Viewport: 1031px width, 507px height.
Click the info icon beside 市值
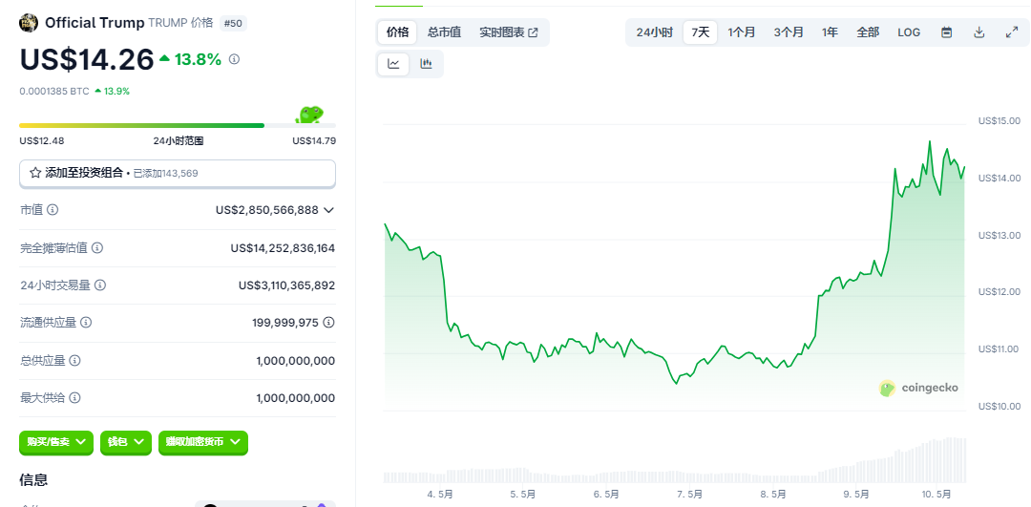click(53, 209)
